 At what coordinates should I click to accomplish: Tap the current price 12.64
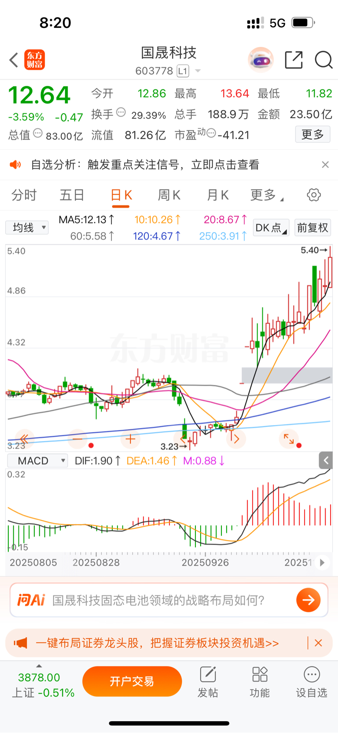point(40,95)
